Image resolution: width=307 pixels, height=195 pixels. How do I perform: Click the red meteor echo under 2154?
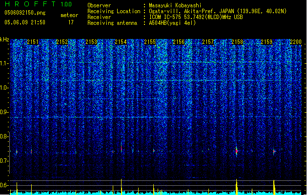pos(122,148)
